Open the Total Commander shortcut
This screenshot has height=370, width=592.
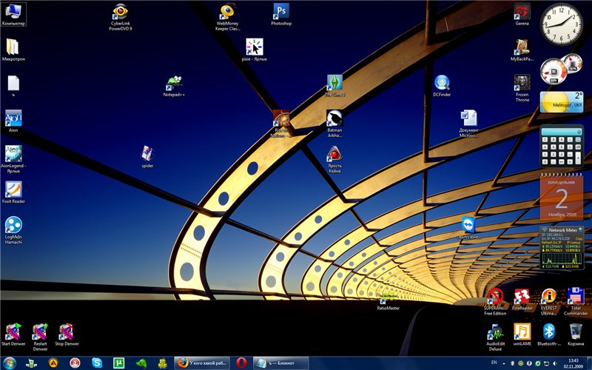coord(575,297)
